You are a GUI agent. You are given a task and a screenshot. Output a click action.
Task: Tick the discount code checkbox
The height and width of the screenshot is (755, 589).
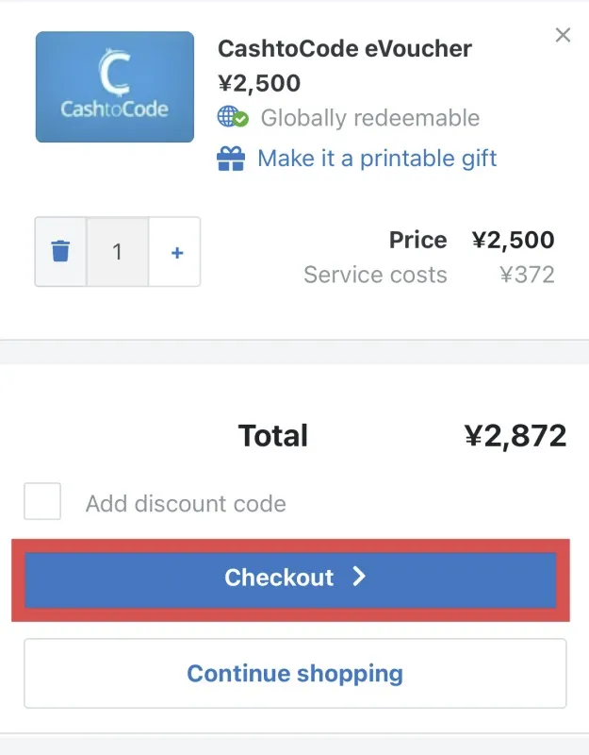[x=42, y=502]
